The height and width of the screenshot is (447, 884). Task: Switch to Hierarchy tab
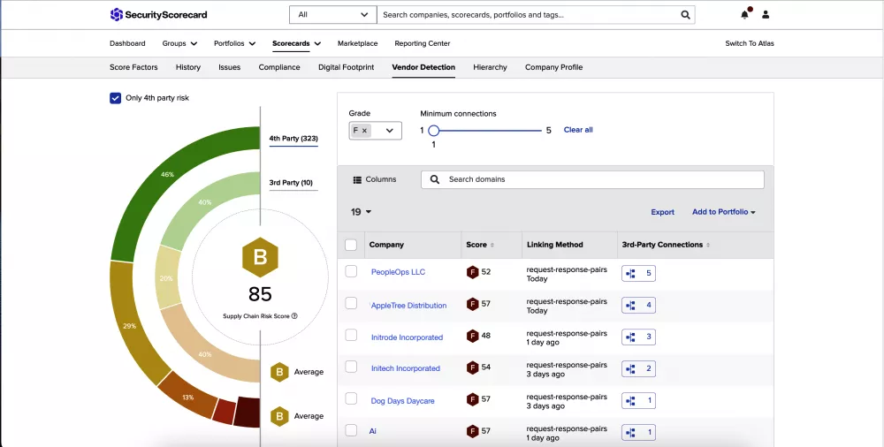pos(490,67)
